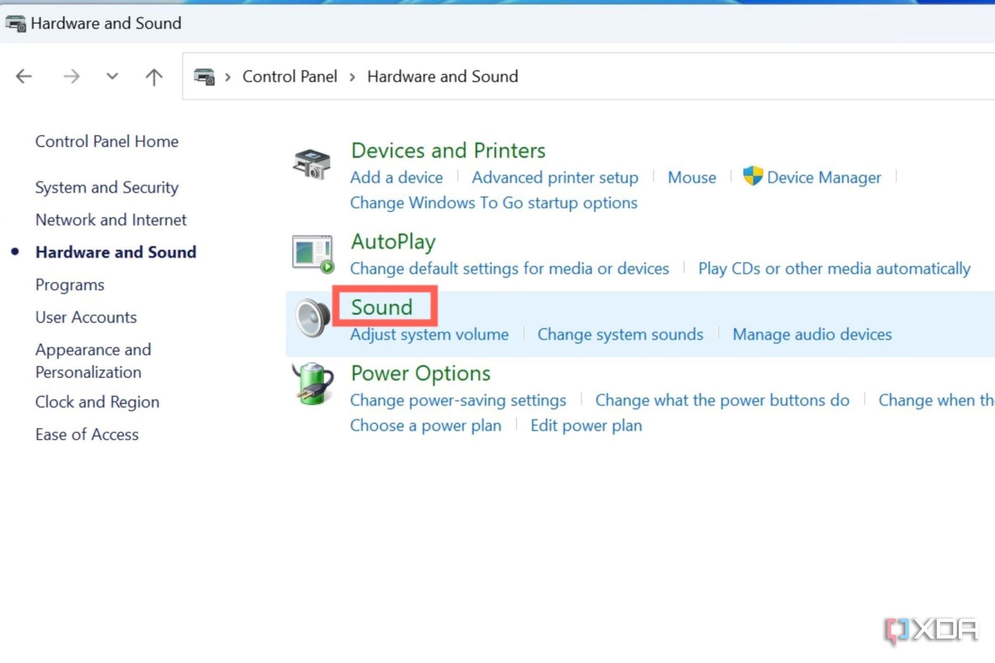
Task: Open Adjust system volume
Action: point(428,334)
